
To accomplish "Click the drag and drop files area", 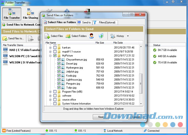I will coord(94,109).
